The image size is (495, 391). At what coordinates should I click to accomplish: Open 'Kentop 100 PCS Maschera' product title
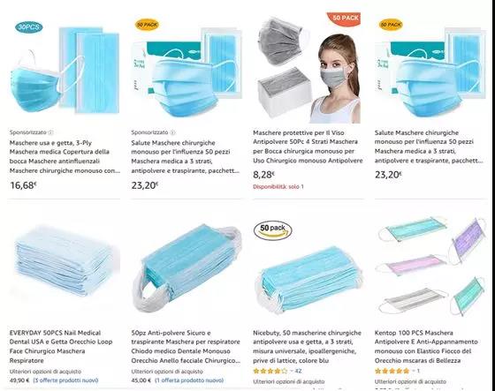(x=426, y=347)
